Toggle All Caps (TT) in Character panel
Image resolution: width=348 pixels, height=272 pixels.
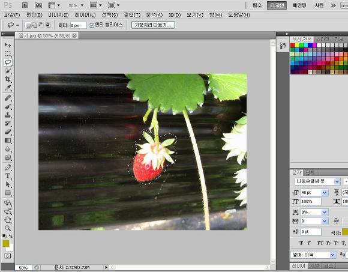(320, 243)
